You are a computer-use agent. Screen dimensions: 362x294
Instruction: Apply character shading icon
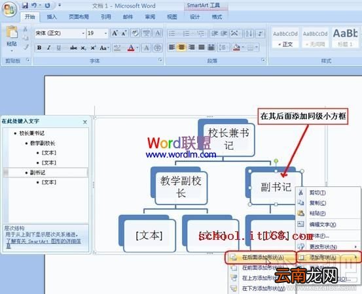pos(146,48)
